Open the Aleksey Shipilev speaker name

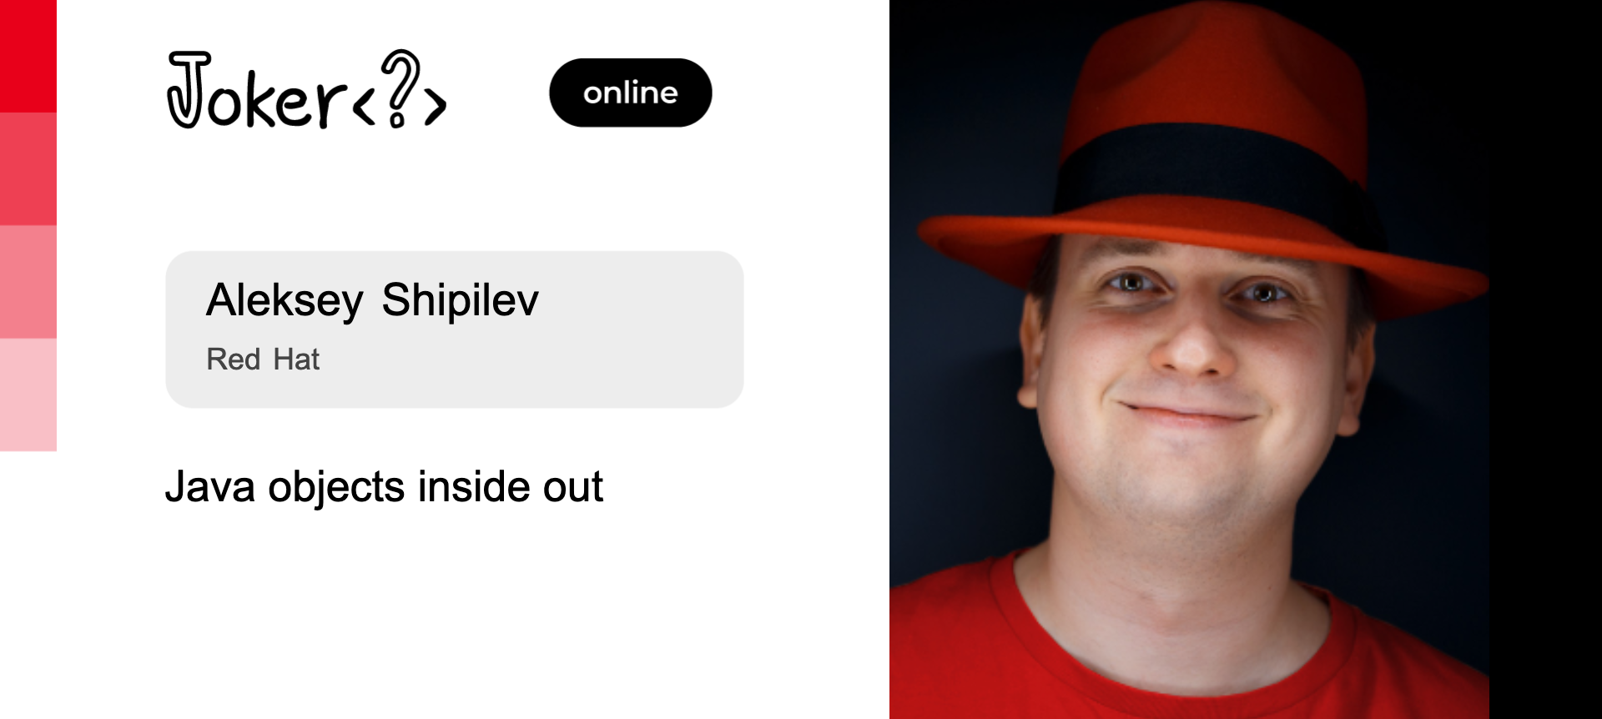[372, 300]
